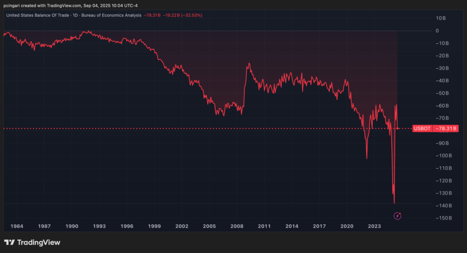Screen dimensions: 467x253
Task: Click the TradingView logo icon at bottom left
Action: point(9,243)
